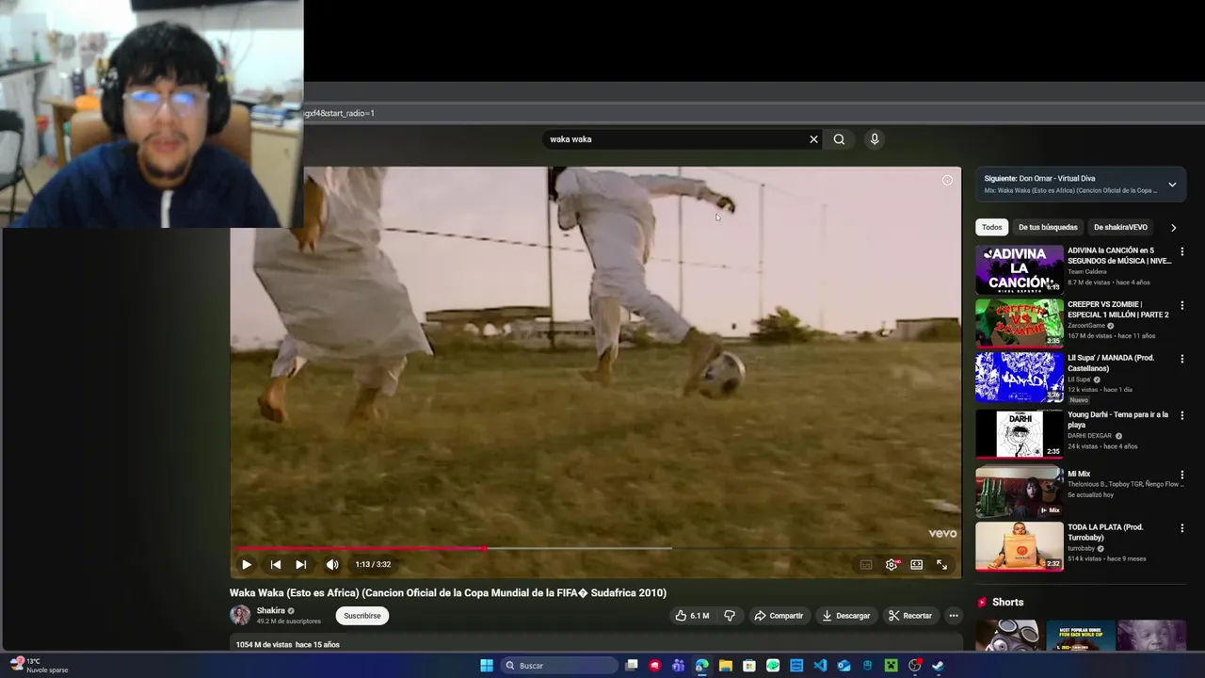Open Creeper vs Zombie video thumbnail
Screen dimensions: 1205x678
[x=1020, y=323]
